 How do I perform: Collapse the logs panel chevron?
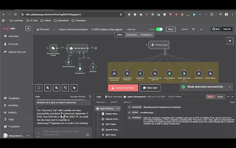[233, 97]
